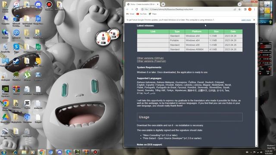The height and width of the screenshot is (155, 276).
Task: Bookmark this page with the star icon
Action: coord(239,9)
